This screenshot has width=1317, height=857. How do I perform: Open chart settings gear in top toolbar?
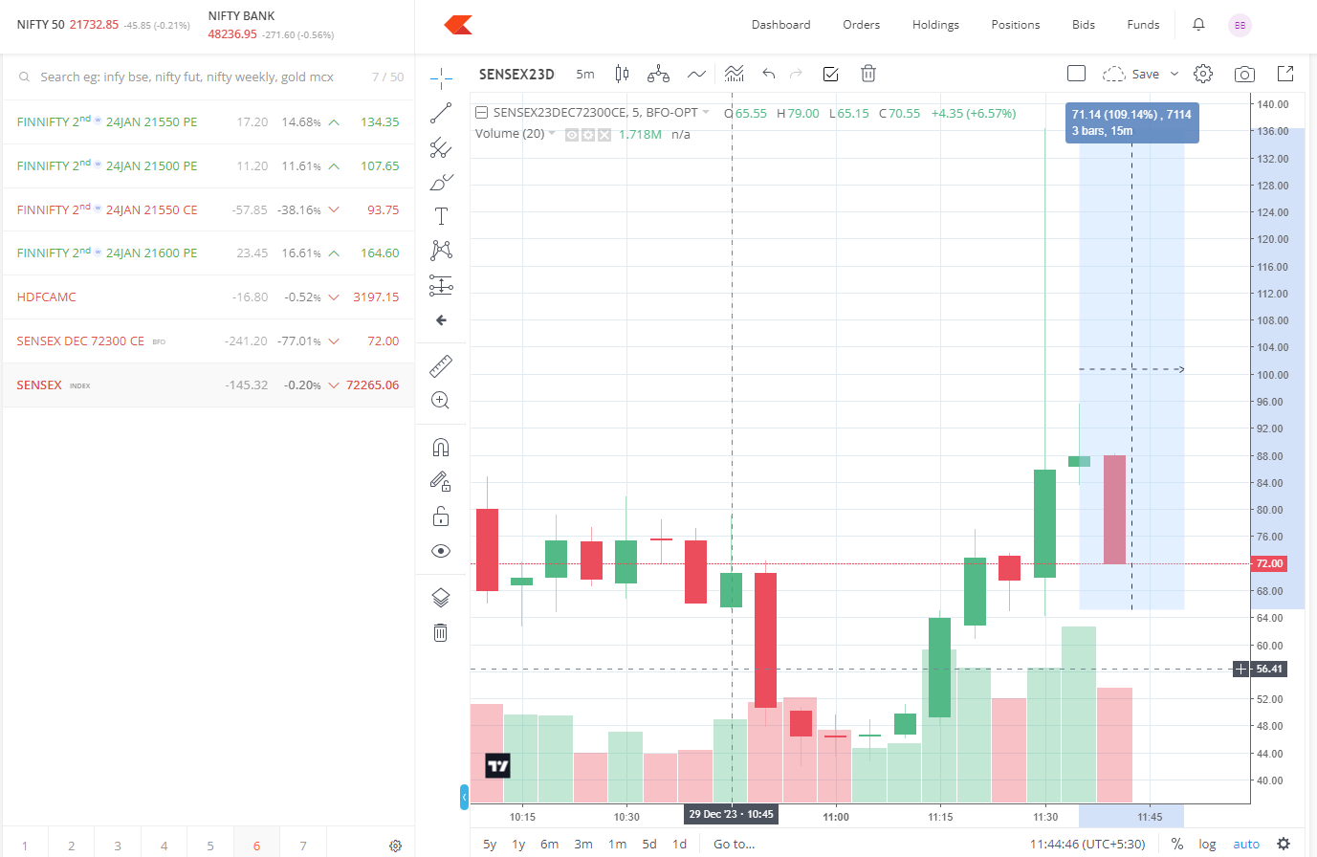(x=1203, y=74)
